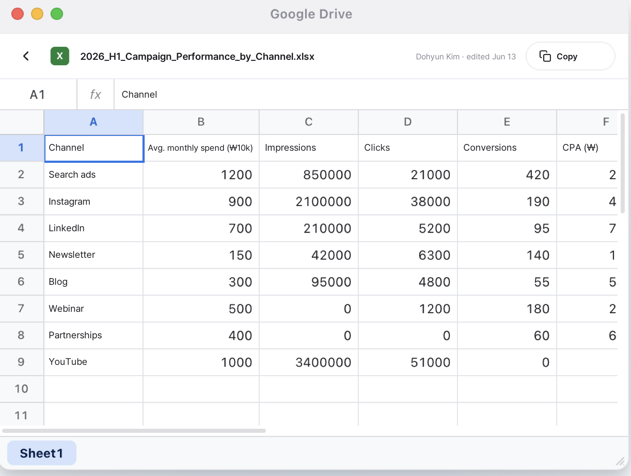Select the clicks cell 21000

point(408,175)
